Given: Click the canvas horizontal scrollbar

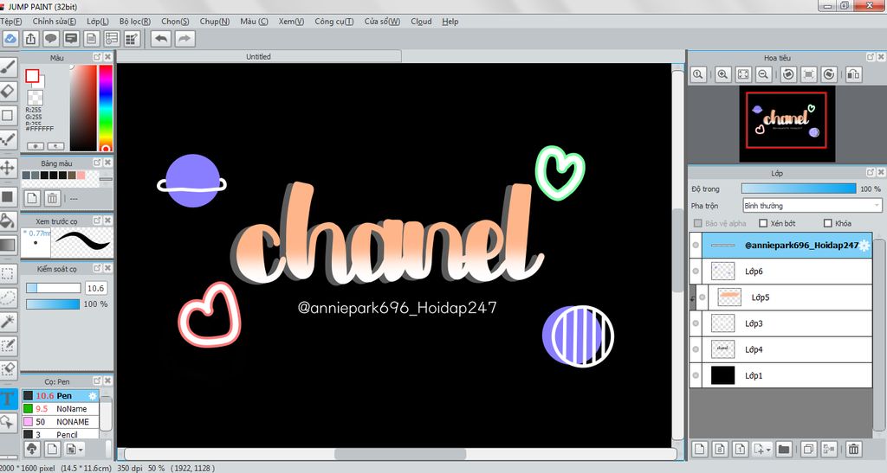Looking at the screenshot, I should [x=400, y=454].
